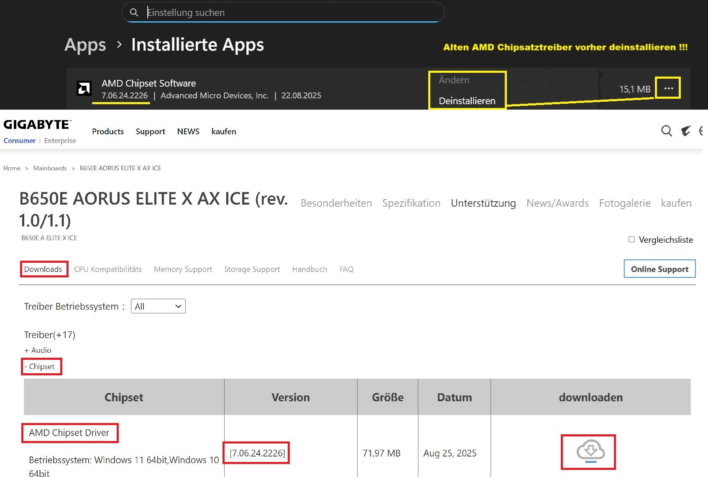
Task: Click the AMD Chipset Driver name in table
Action: point(69,433)
